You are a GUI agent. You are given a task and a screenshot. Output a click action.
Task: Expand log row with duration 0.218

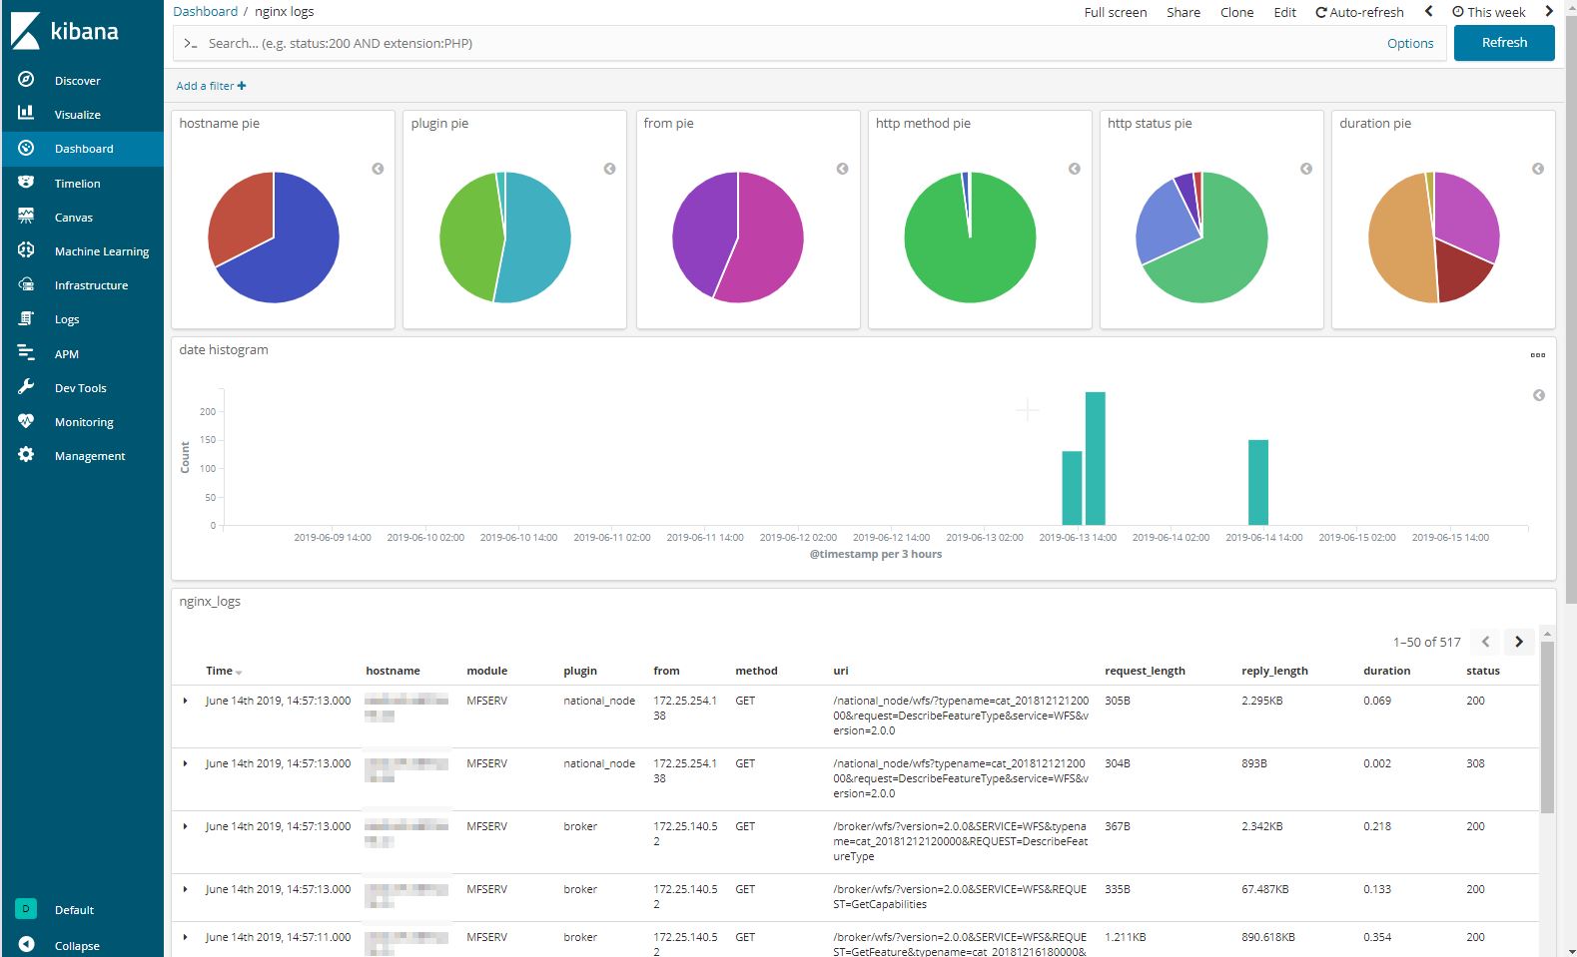click(186, 826)
